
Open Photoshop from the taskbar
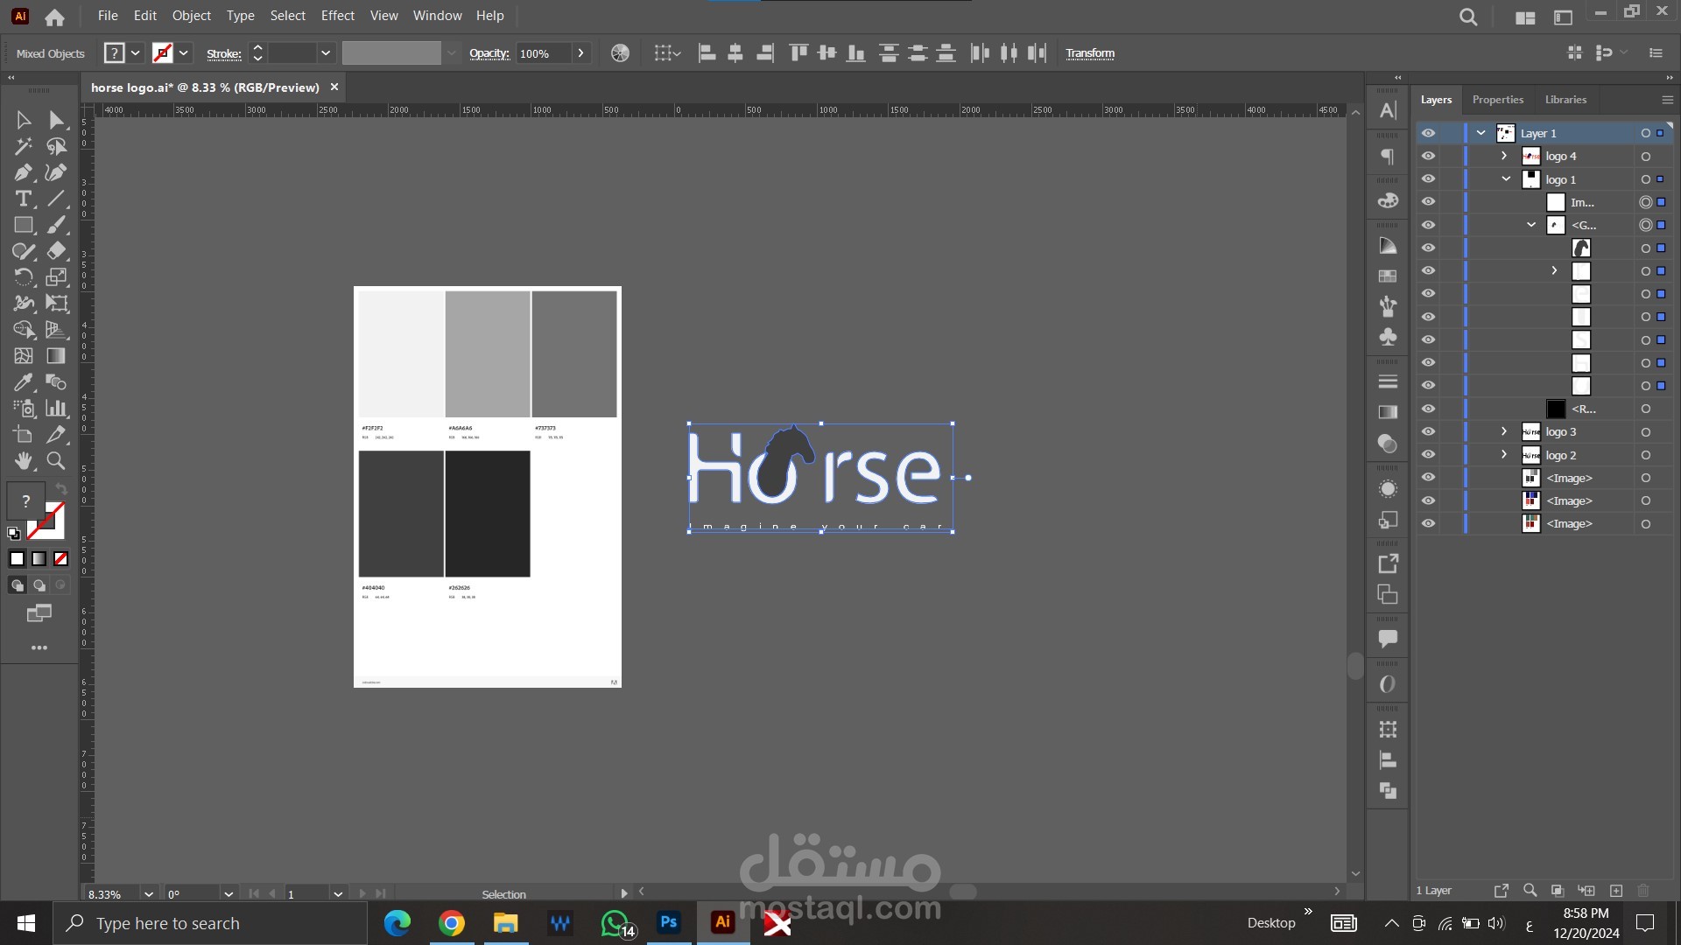pyautogui.click(x=669, y=922)
